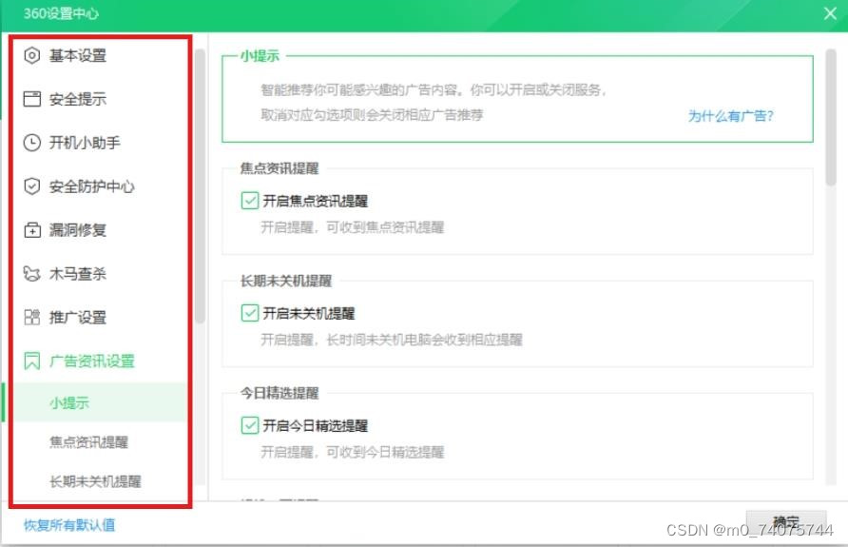
Task: Uncheck 开启焦点资讯提醒 checkbox
Action: [249, 200]
